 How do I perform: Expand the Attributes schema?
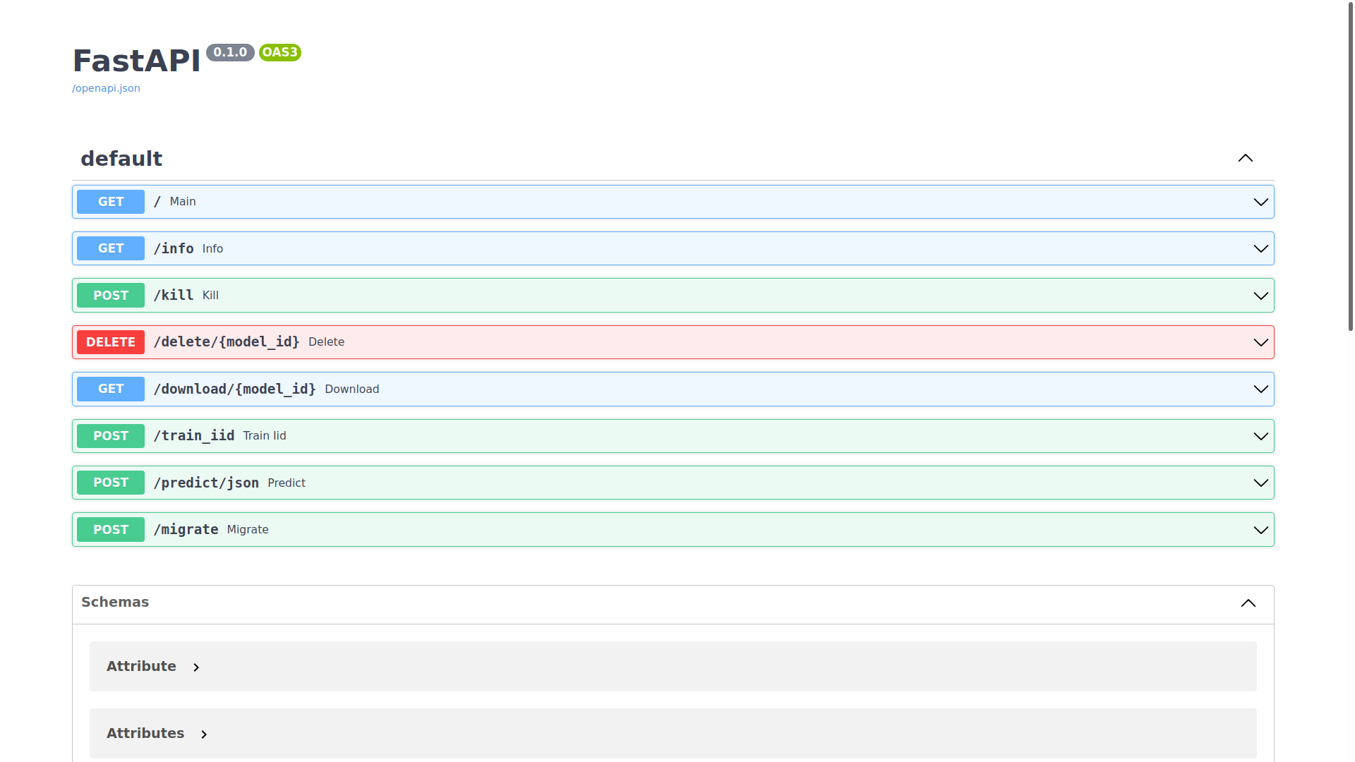[x=673, y=733]
